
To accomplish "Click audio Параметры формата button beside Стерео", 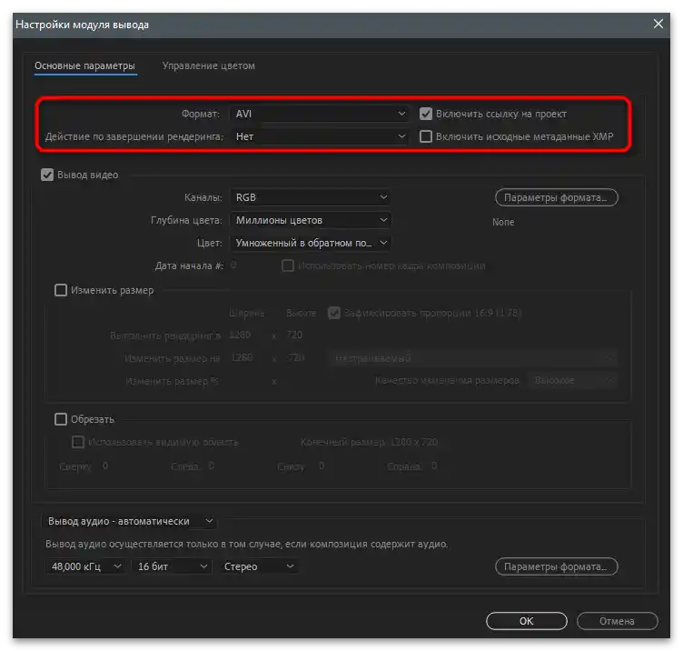I will [556, 566].
